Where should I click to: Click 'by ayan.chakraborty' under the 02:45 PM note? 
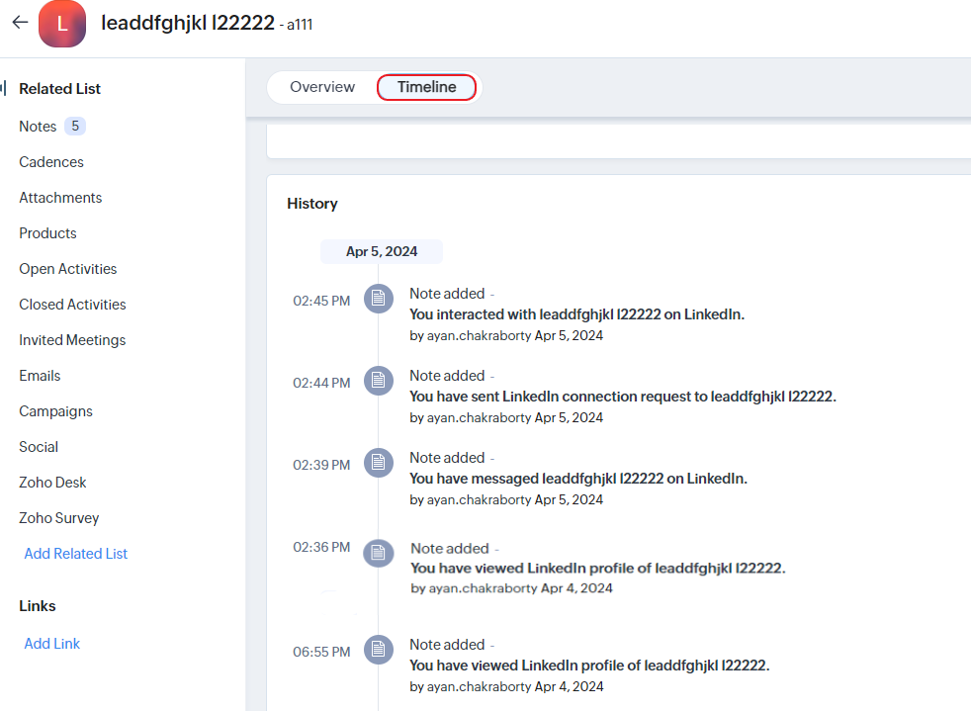coord(470,335)
